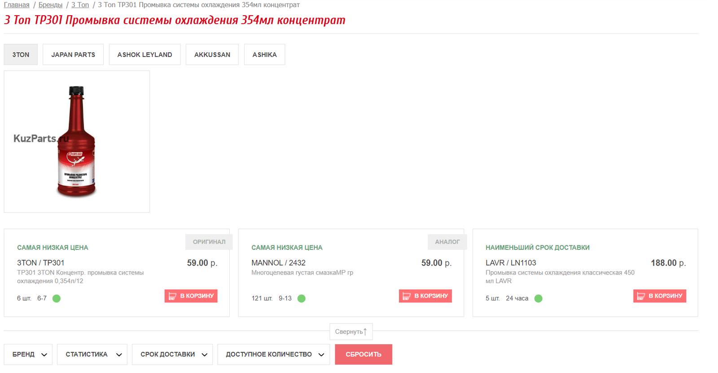
Task: Click the 121 шт. stock quantity
Action: 262,298
